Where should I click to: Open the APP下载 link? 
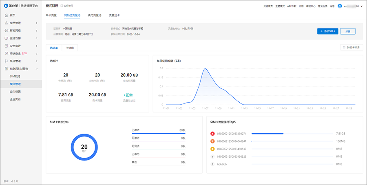pos(292,6)
